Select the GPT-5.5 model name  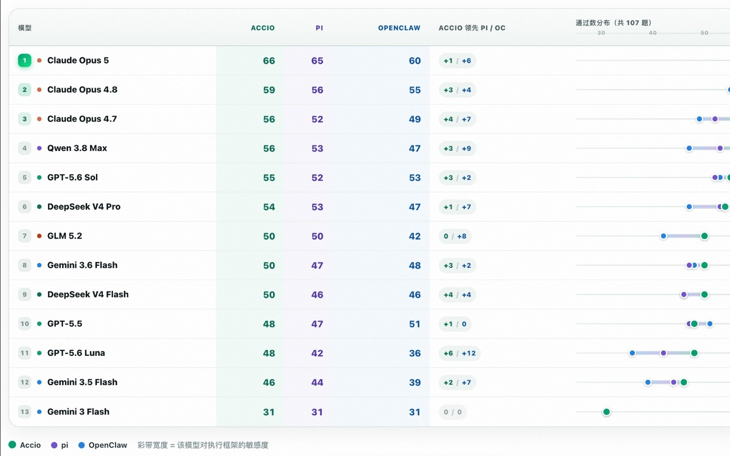pyautogui.click(x=65, y=324)
